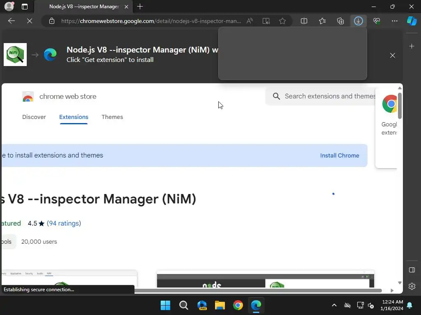
Task: Click the Microsoft Edge taskbar icon
Action: click(x=256, y=305)
